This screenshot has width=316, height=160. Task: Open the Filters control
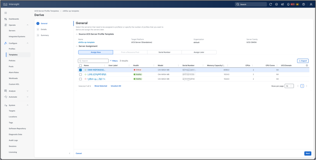click(114, 61)
